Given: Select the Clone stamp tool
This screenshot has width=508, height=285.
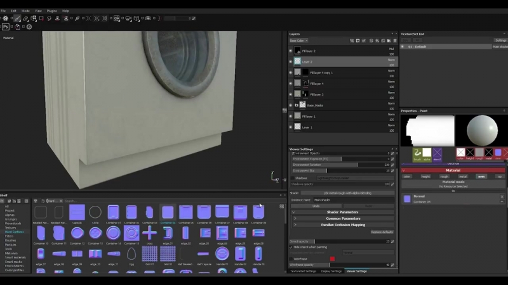Looking at the screenshot, I should [x=57, y=18].
